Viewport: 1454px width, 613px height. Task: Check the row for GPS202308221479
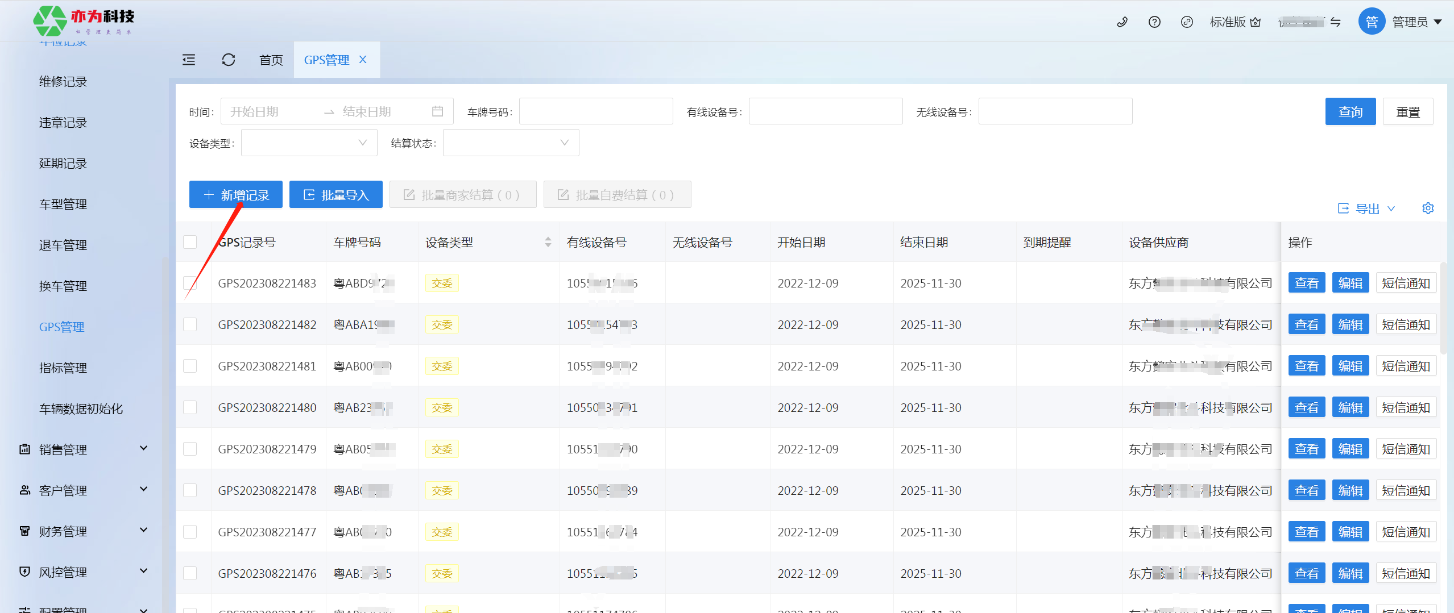190,449
